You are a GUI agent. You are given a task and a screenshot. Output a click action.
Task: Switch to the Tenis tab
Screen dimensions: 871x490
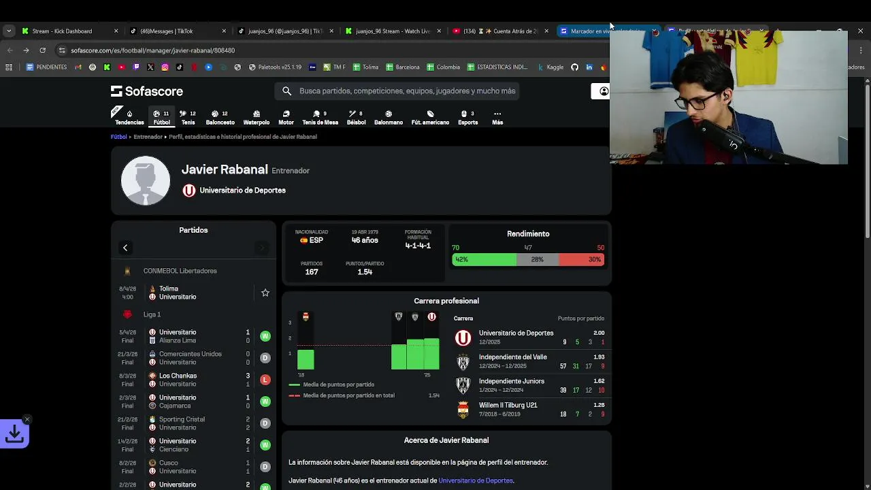[x=188, y=118]
